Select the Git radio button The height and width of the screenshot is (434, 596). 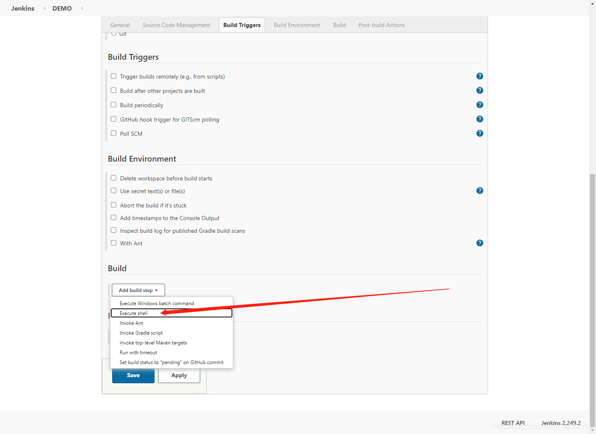pos(114,34)
